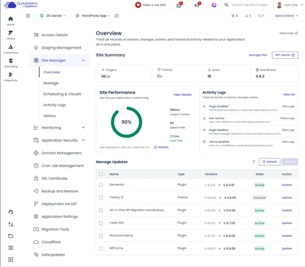The width and height of the screenshot is (305, 267).
Task: Open the Flexible servers icon
Action: (11, 33)
